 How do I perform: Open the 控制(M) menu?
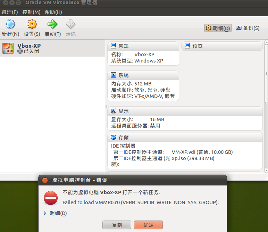pos(31,12)
